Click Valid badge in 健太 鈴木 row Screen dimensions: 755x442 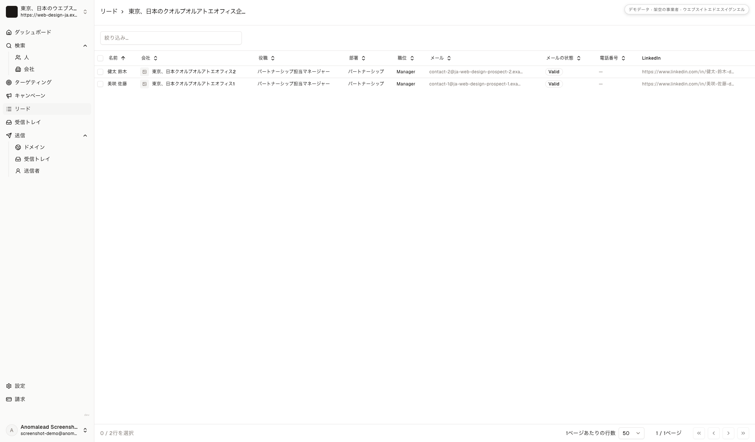point(554,72)
